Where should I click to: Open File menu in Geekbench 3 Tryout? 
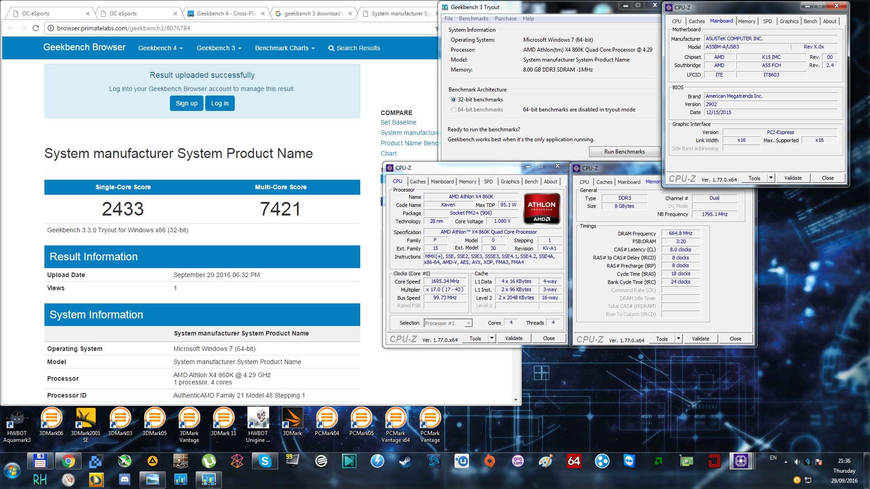click(449, 19)
